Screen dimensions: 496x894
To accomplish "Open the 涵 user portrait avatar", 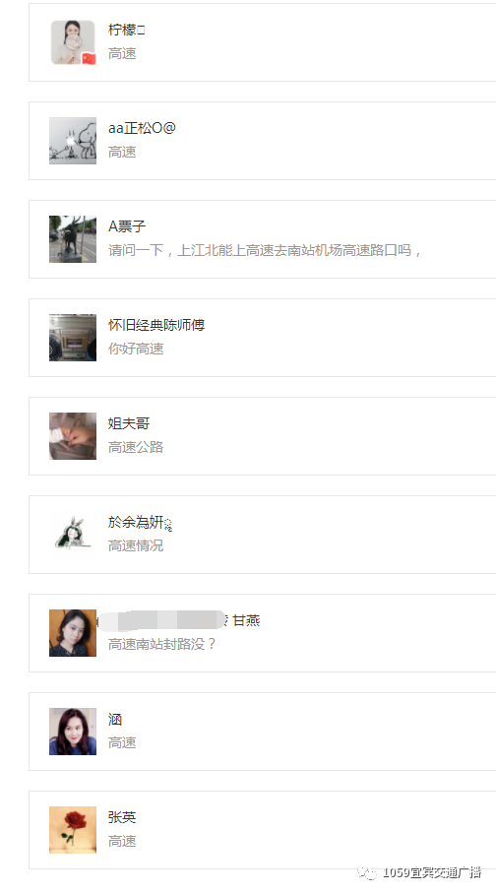I will pos(73,732).
